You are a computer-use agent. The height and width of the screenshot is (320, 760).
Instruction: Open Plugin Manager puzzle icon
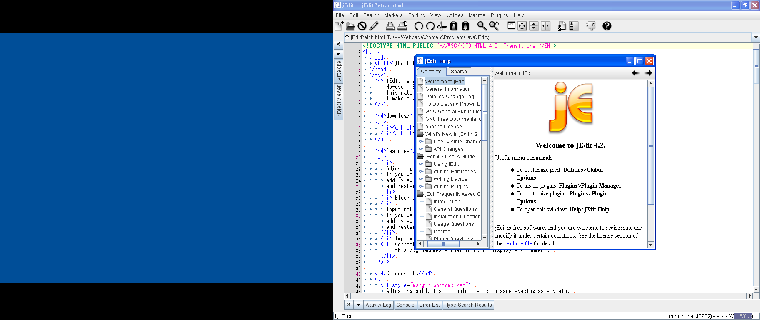click(590, 26)
